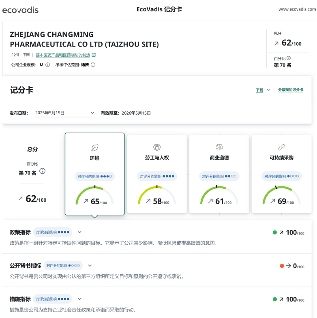Click the 台州 - 中国 location text
The image size is (317, 318).
coord(21,55)
